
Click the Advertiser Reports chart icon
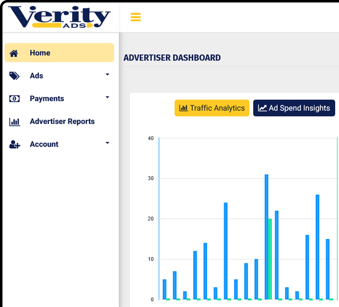point(15,122)
